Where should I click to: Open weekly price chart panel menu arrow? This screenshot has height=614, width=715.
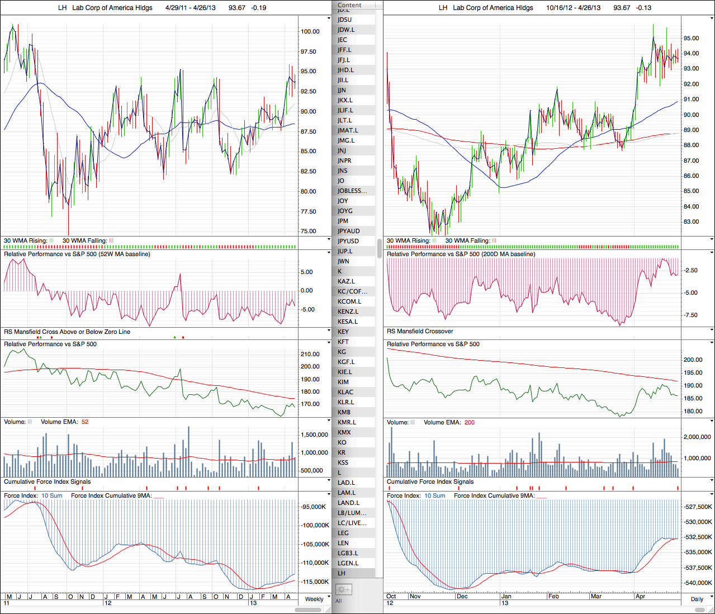click(329, 17)
